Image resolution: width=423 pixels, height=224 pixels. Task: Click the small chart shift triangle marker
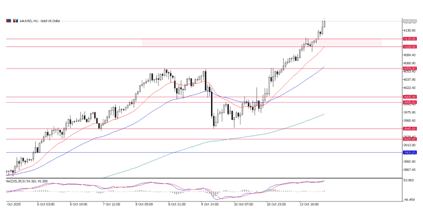(x=324, y=19)
